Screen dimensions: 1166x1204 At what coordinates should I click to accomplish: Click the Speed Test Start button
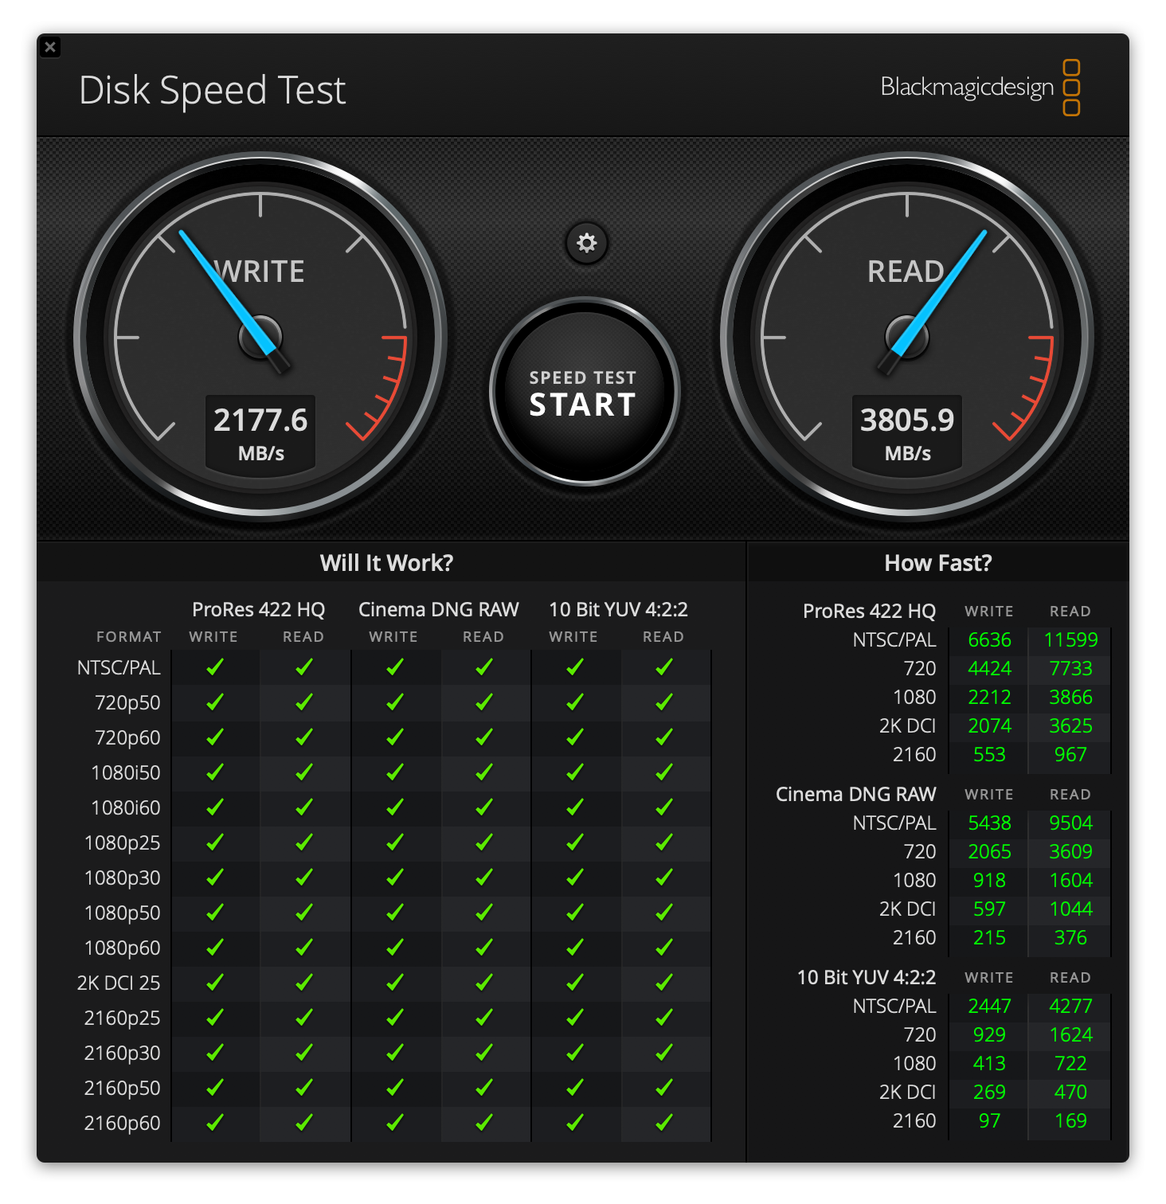pyautogui.click(x=585, y=391)
